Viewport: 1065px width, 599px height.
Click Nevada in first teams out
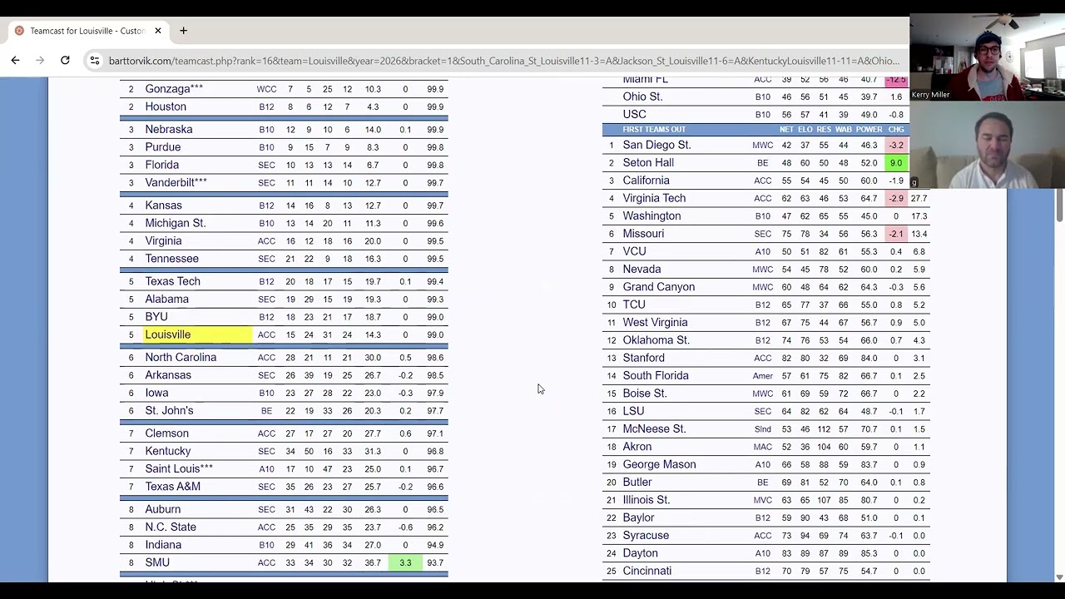click(x=641, y=270)
